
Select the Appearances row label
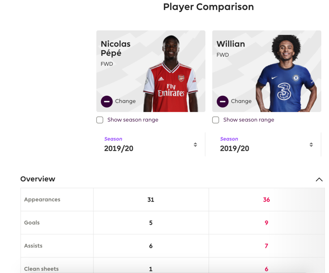pos(42,199)
